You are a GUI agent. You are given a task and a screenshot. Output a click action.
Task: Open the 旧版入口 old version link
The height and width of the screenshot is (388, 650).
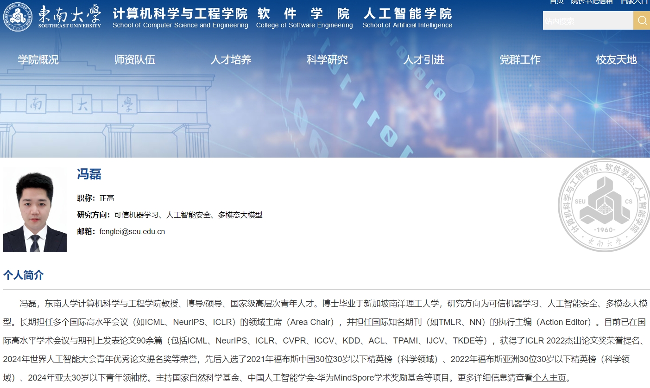(x=634, y=1)
